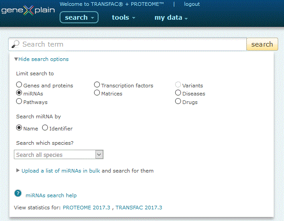Open miRNAs search help link
Viewport: 284px width, 221px height.
point(51,195)
